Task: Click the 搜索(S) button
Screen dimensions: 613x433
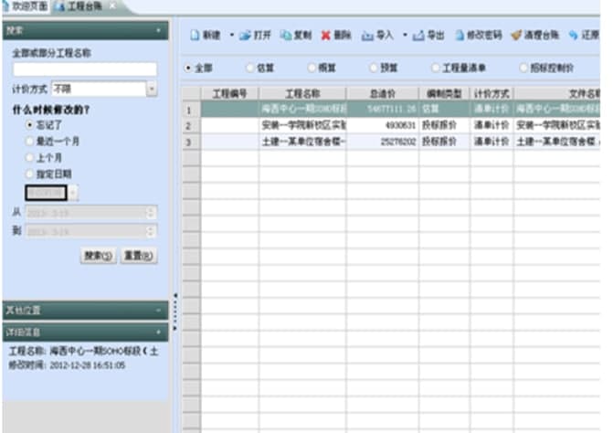Action: pos(99,256)
